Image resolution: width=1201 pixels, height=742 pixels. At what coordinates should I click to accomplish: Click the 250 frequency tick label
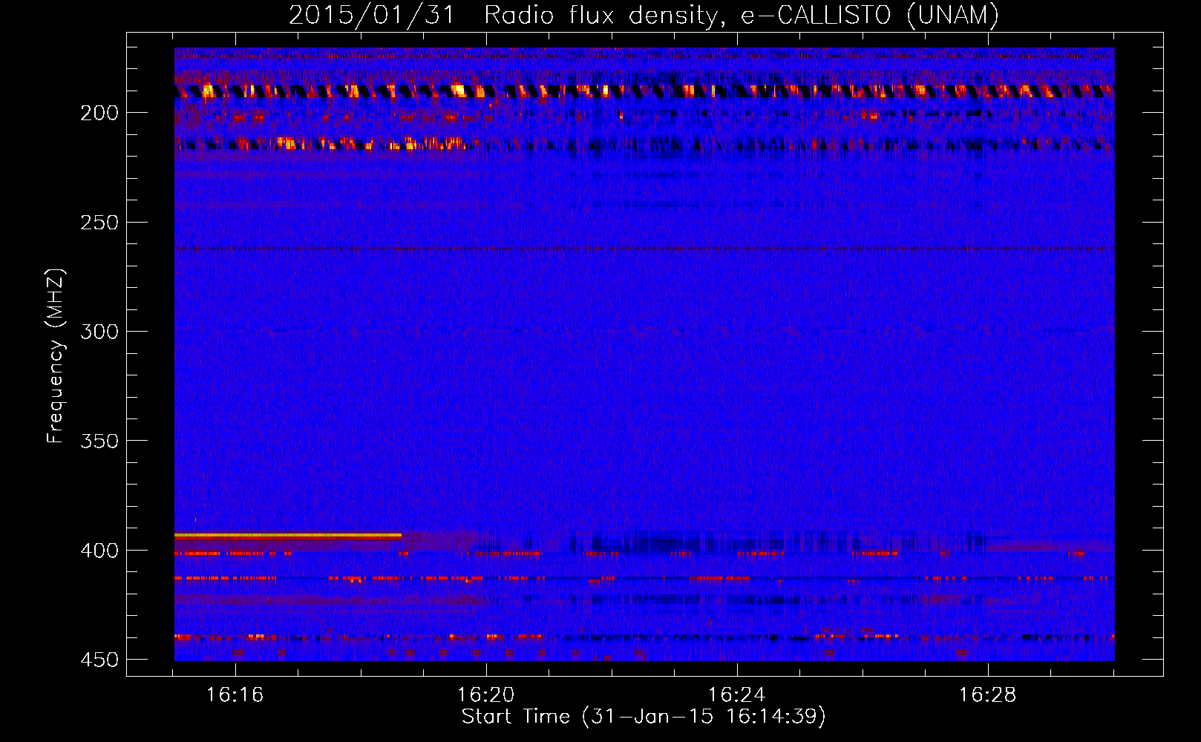click(99, 223)
